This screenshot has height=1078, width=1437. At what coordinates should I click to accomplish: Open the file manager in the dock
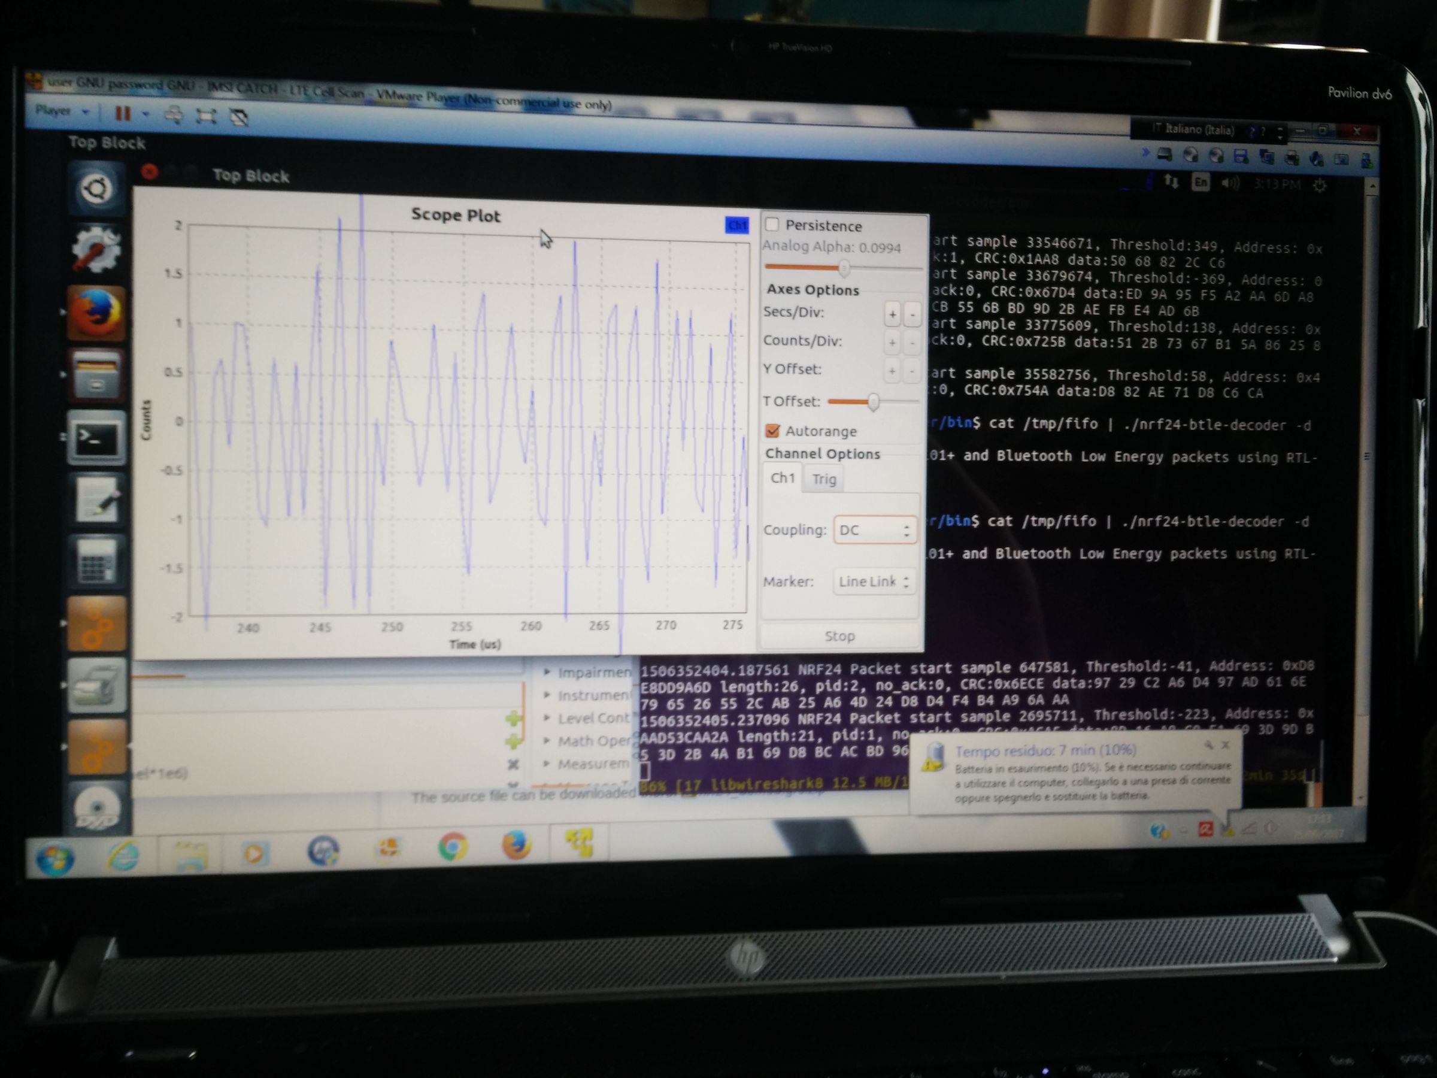point(96,374)
